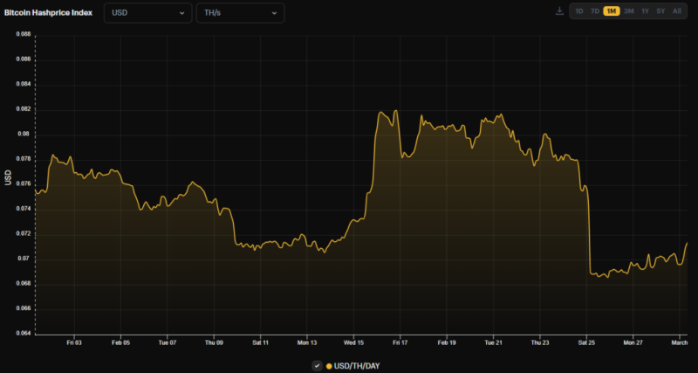Viewport: 698px width, 373px height.
Task: Click the March label on the x-axis
Action: point(678,343)
